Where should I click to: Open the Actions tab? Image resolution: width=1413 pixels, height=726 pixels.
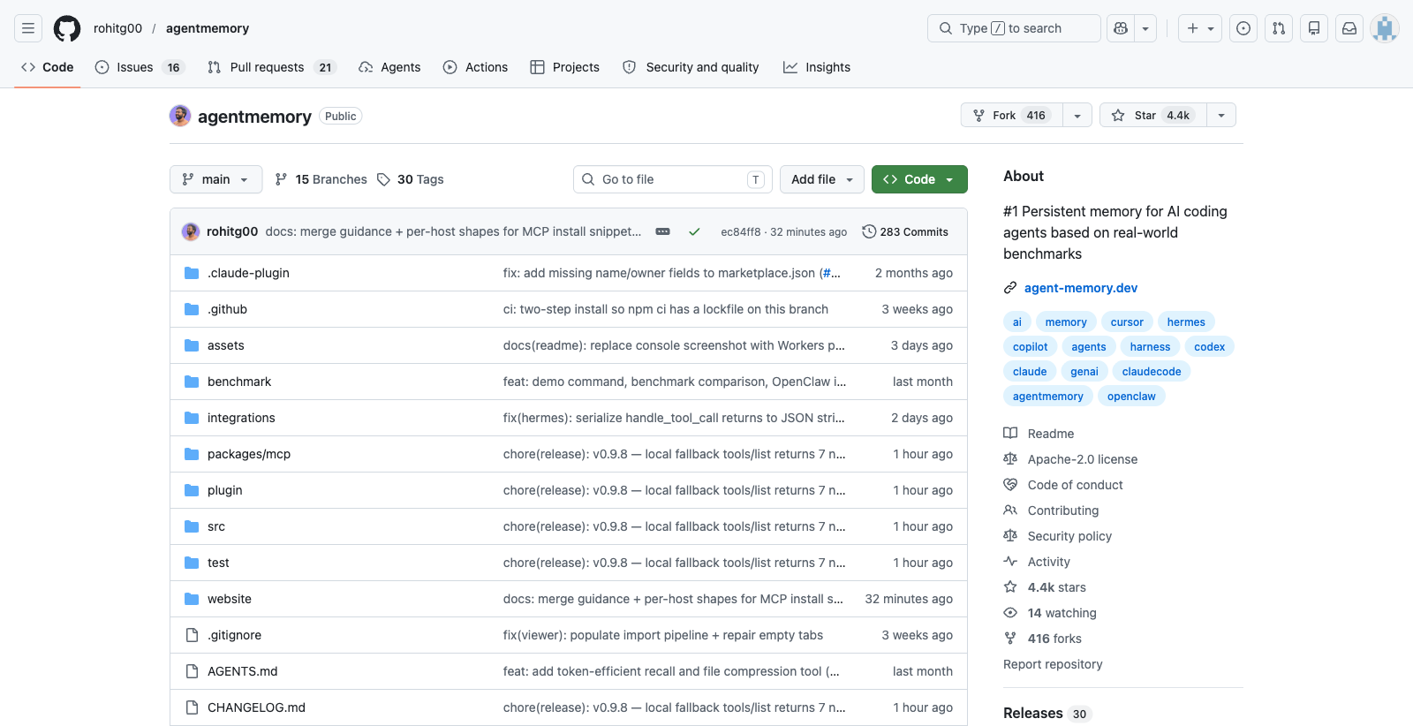pos(475,67)
